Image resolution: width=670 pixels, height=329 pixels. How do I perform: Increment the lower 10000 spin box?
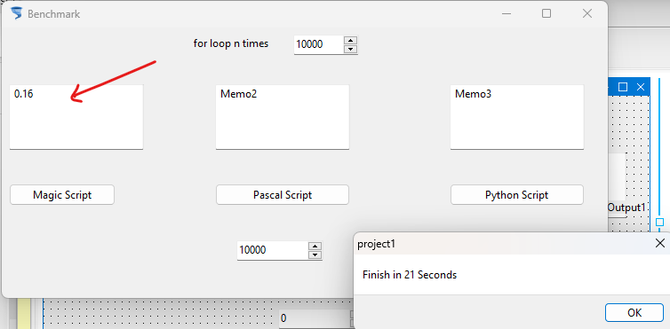click(315, 246)
